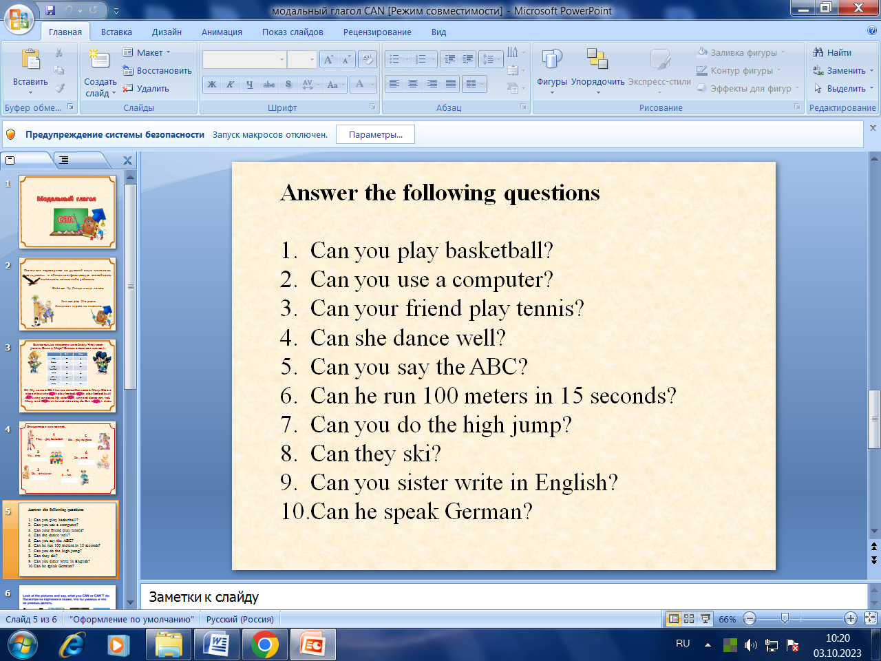Click the Параметры... security button
Image resolution: width=881 pixels, height=661 pixels.
point(375,135)
